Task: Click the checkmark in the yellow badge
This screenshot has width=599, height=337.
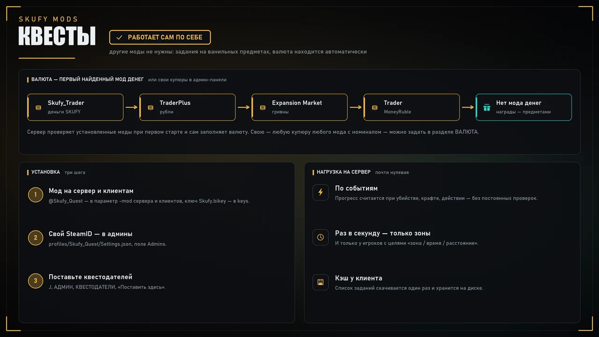Action: pos(119,37)
